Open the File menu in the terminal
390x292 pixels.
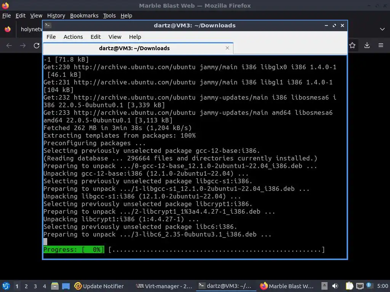click(x=51, y=37)
